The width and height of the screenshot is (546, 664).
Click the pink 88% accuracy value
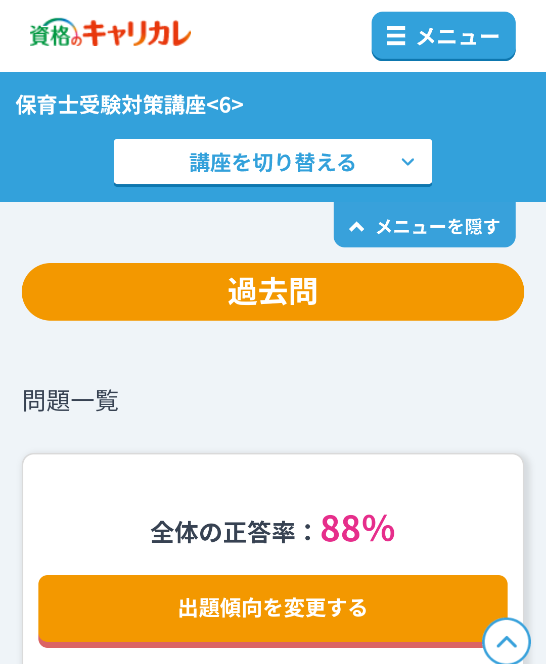[357, 530]
